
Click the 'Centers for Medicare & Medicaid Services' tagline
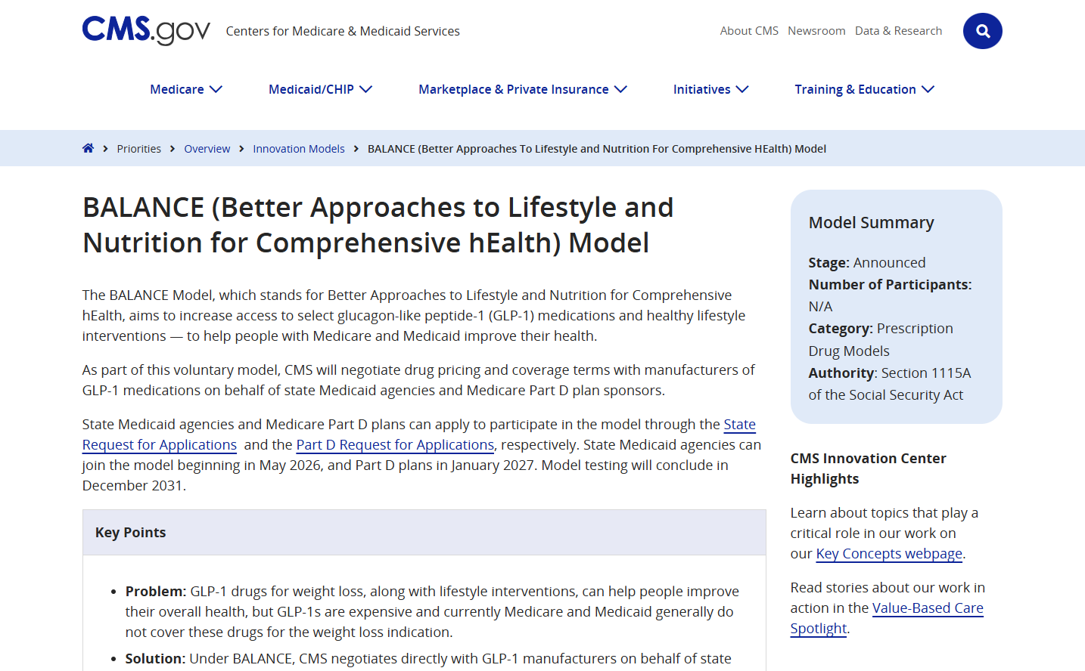343,31
